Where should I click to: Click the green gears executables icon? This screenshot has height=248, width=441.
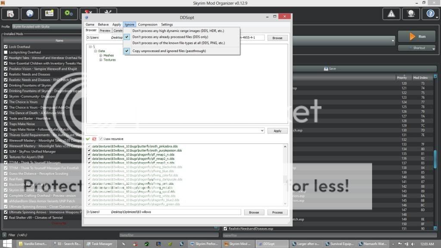(69, 14)
